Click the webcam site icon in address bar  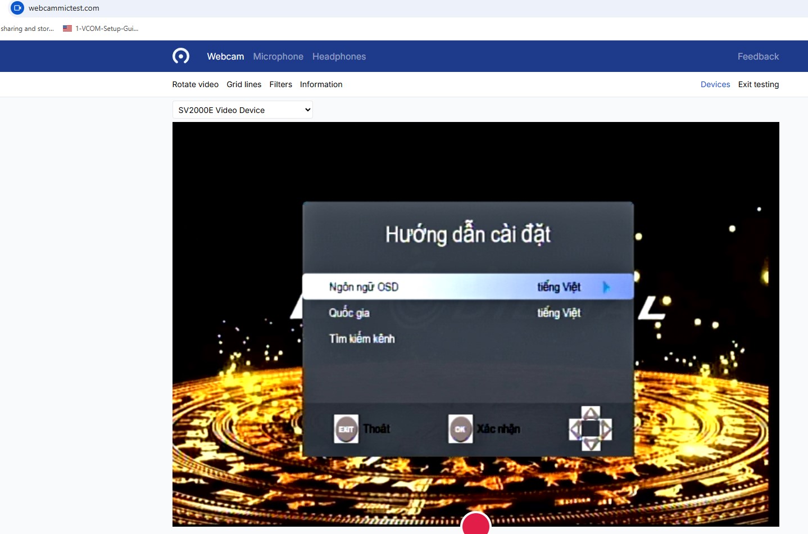coord(17,8)
